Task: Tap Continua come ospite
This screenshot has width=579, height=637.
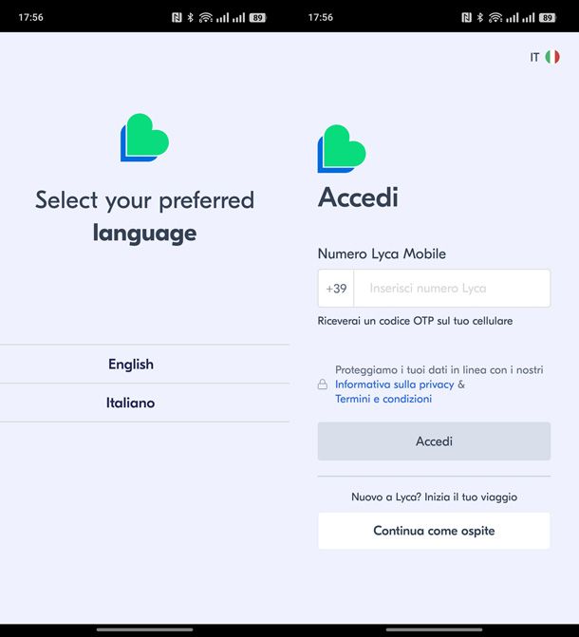Action: pos(434,531)
